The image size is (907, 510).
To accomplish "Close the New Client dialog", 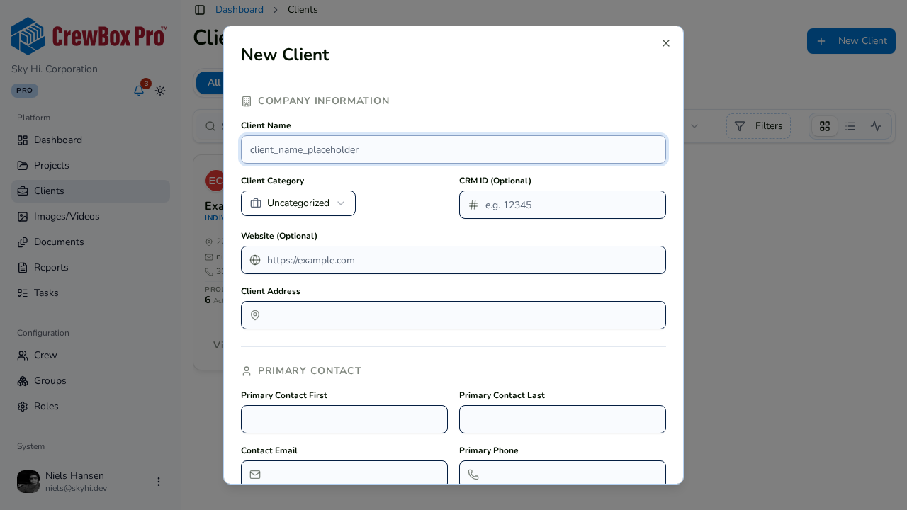I will 666,43.
